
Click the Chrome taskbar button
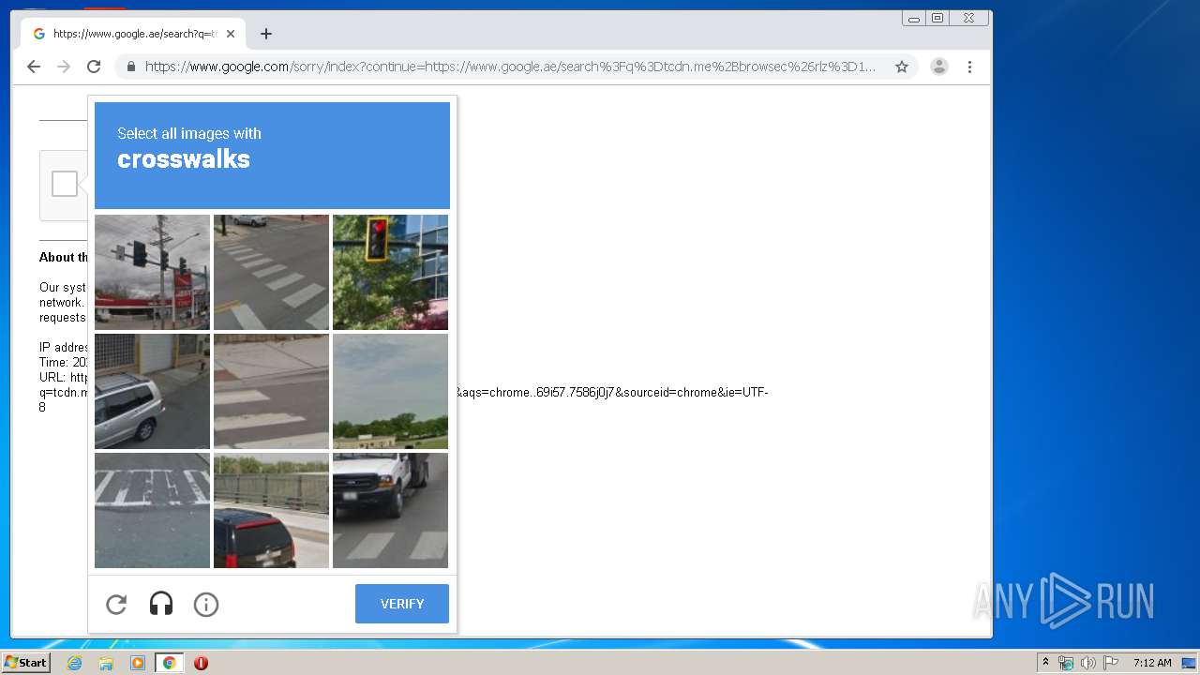click(x=169, y=663)
